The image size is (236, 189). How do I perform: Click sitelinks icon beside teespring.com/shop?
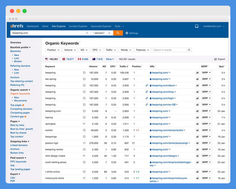click(147, 92)
